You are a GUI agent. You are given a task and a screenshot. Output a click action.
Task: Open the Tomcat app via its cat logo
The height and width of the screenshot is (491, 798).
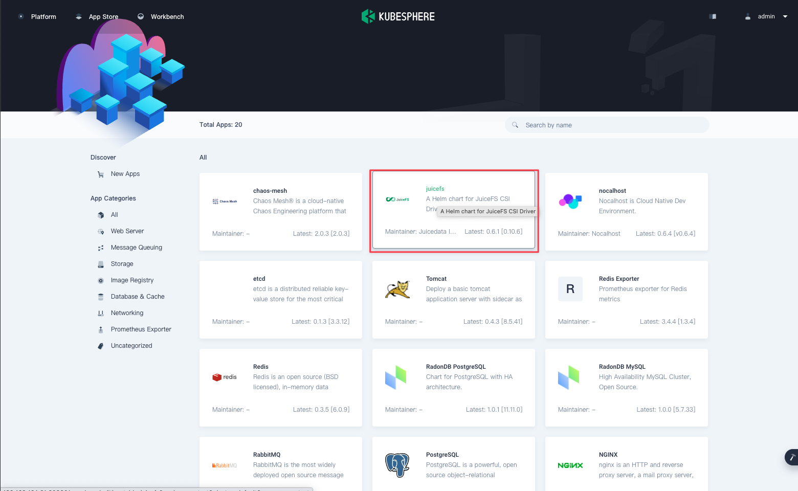[397, 289]
